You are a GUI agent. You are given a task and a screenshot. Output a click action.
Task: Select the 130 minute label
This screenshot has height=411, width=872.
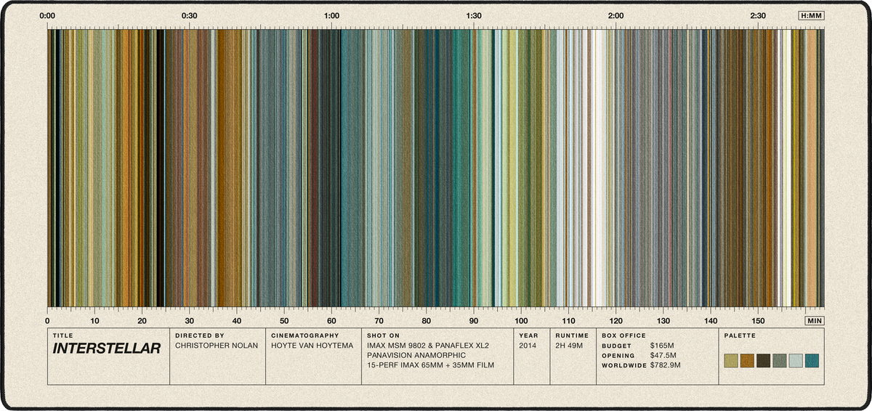tap(663, 321)
